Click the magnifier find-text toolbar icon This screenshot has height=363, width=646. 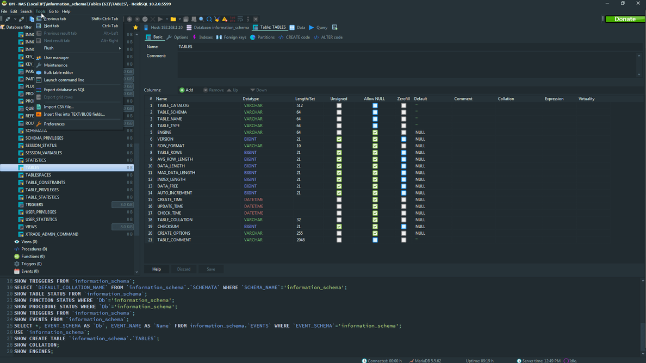pyautogui.click(x=201, y=18)
